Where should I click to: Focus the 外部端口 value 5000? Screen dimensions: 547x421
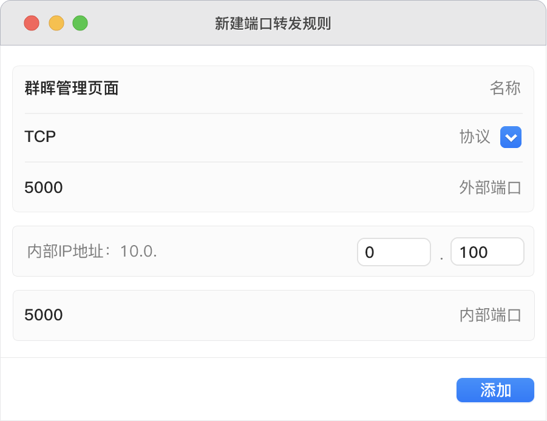coord(44,187)
